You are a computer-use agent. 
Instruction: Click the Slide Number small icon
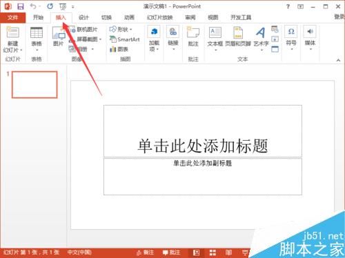tap(275, 39)
